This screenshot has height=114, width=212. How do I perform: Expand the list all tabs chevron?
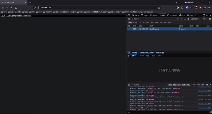pyautogui.click(x=176, y=2)
